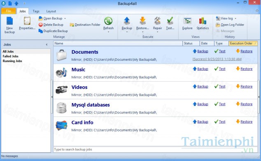
Task: Click Backup link for Videos job
Action: pyautogui.click(x=203, y=86)
